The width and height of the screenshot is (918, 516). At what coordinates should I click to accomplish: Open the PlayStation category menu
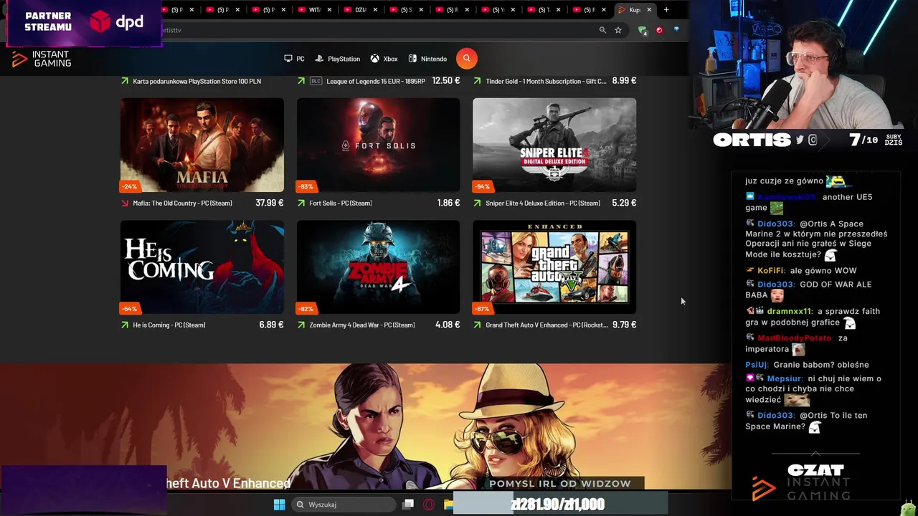337,59
